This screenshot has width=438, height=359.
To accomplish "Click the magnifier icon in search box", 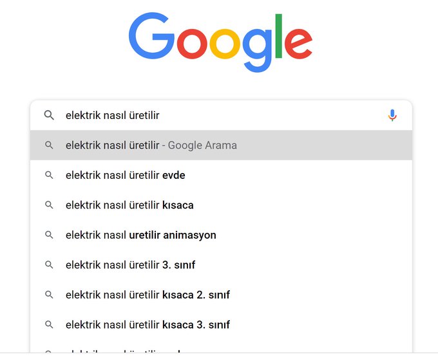I will [x=49, y=115].
